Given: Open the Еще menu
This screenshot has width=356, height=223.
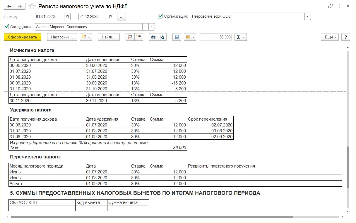Looking at the screenshot, I should click(330, 37).
